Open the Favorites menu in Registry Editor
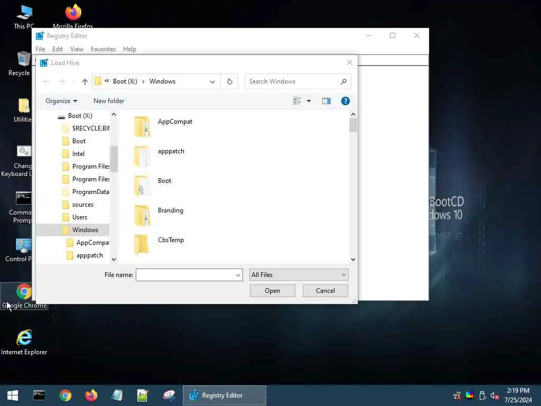The height and width of the screenshot is (406, 541). 103,49
